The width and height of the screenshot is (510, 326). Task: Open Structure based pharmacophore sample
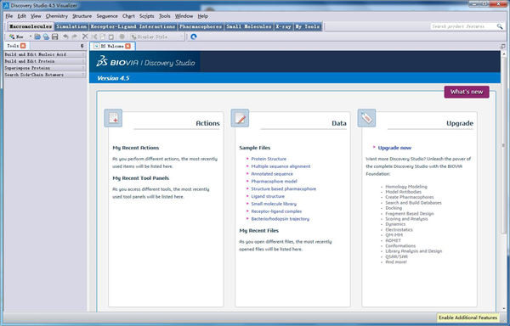pyautogui.click(x=283, y=188)
